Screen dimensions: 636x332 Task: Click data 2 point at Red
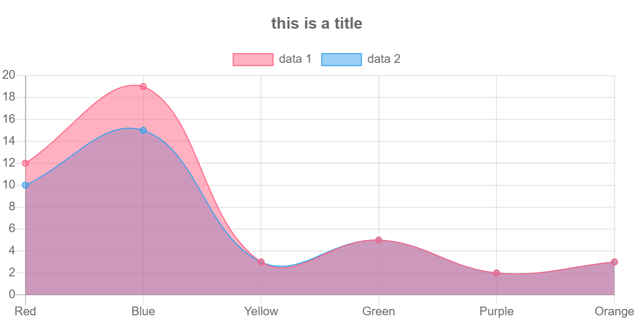click(25, 185)
